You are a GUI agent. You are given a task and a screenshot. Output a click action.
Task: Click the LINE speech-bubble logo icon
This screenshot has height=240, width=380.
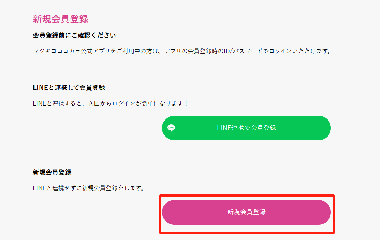tap(171, 128)
